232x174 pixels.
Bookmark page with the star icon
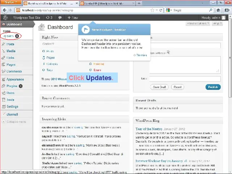point(152,10)
